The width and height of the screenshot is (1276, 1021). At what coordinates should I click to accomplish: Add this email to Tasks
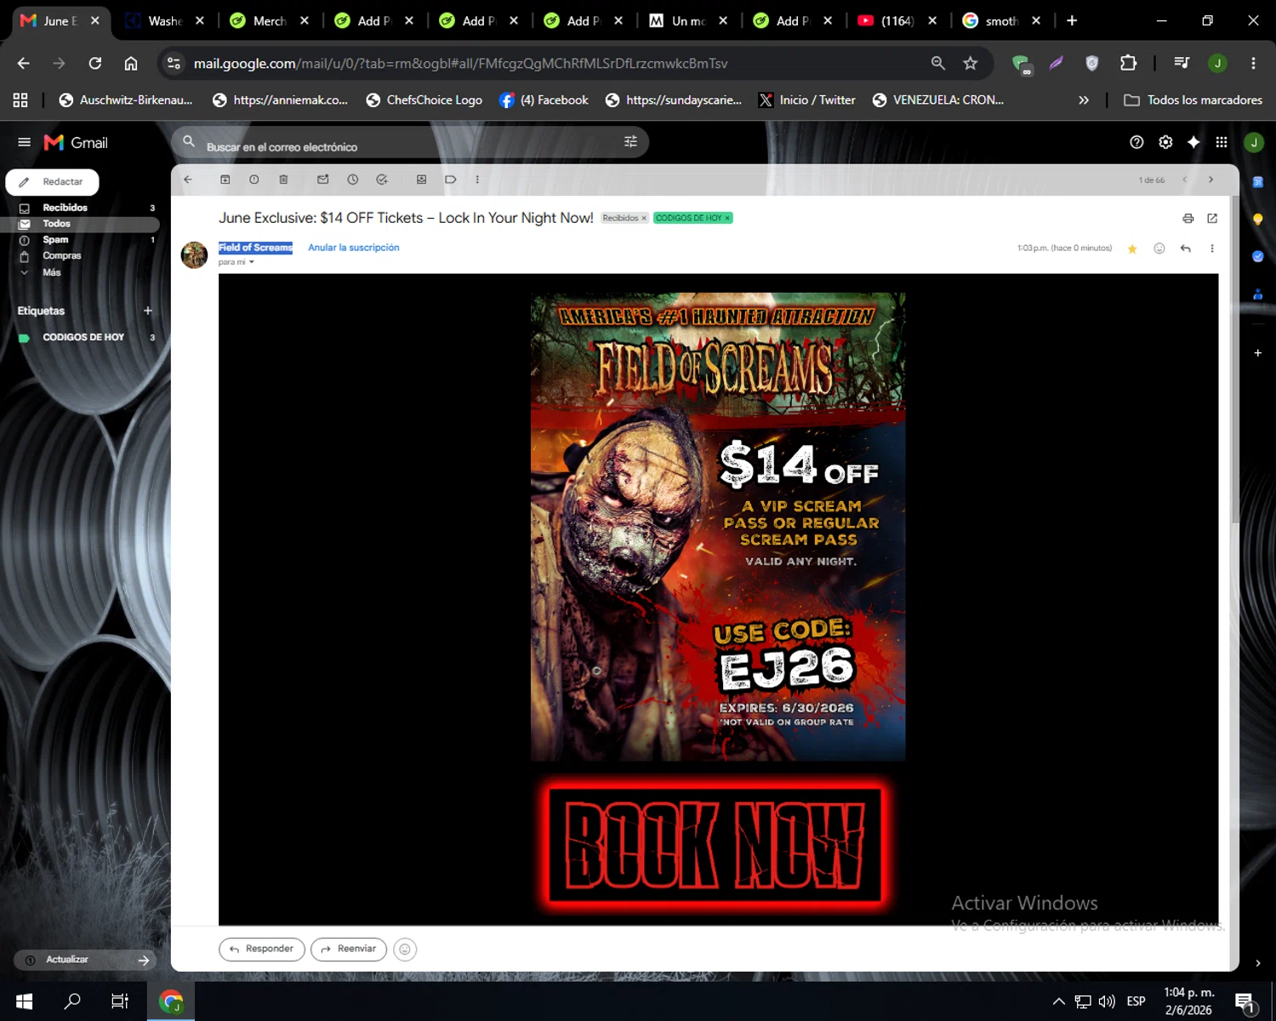point(382,180)
